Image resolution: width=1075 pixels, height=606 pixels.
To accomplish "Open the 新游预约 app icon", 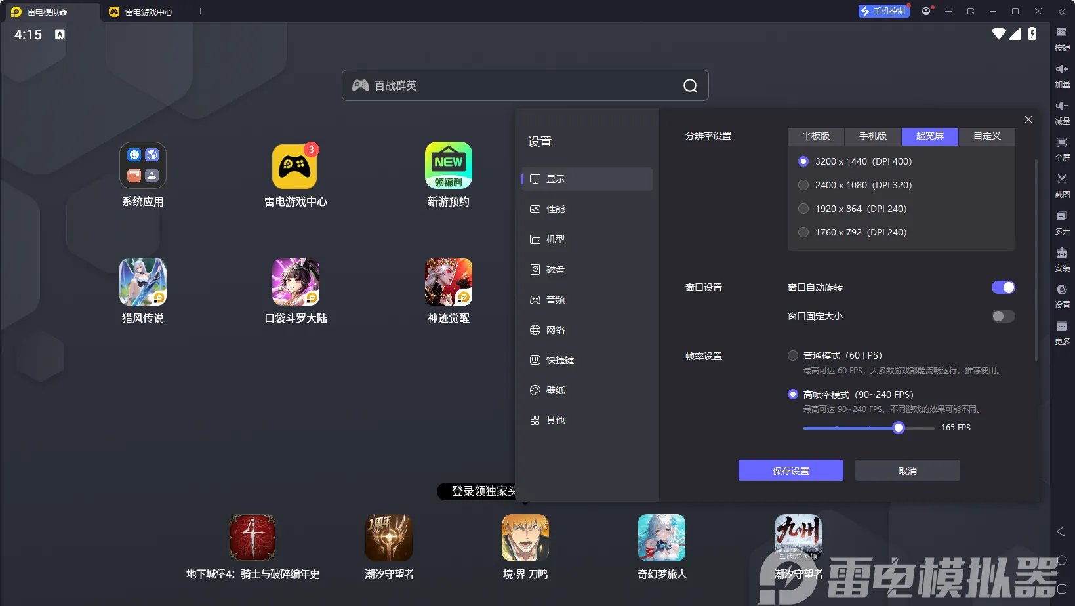I will pos(449,166).
